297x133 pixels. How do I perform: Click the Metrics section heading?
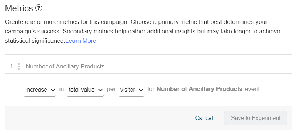click(x=19, y=8)
